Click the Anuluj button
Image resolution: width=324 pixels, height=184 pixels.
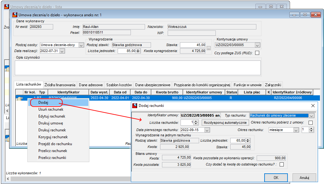304,178
